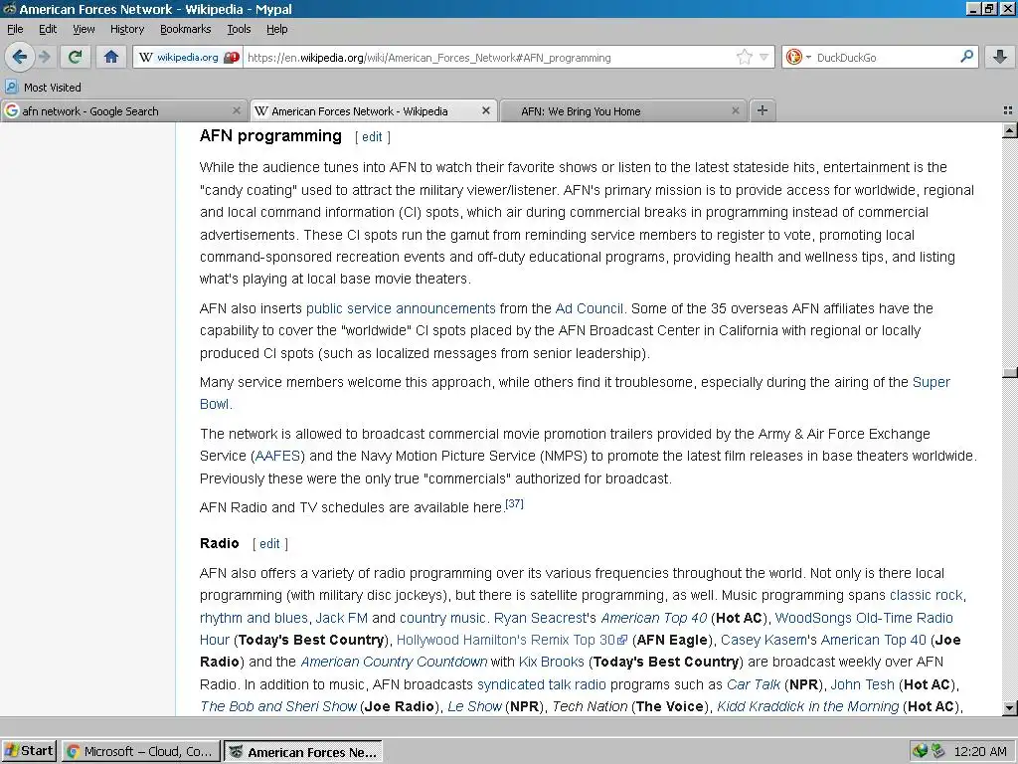Click the vertical scrollbar thumb

coord(1010,372)
